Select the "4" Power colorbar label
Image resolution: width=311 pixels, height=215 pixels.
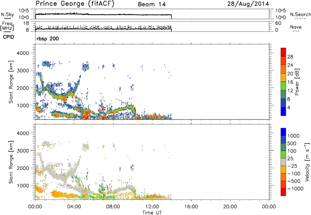coord(288,107)
